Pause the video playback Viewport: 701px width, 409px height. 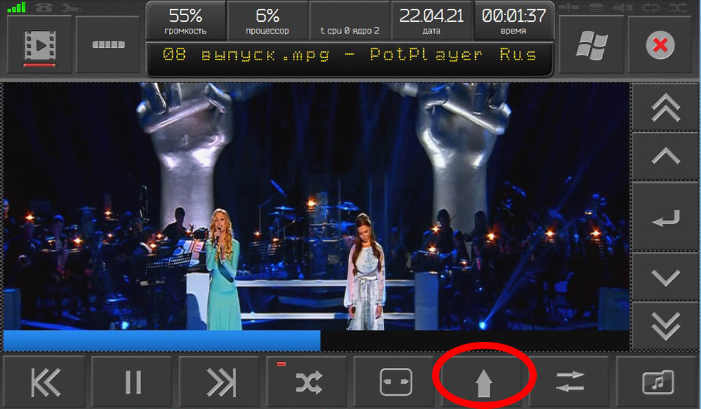tap(133, 382)
